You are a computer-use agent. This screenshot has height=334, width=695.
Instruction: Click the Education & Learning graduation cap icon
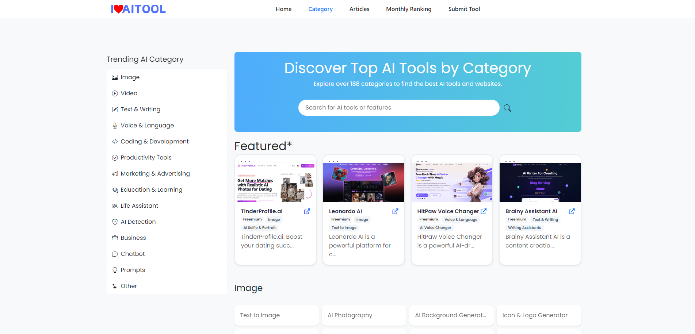click(x=115, y=190)
